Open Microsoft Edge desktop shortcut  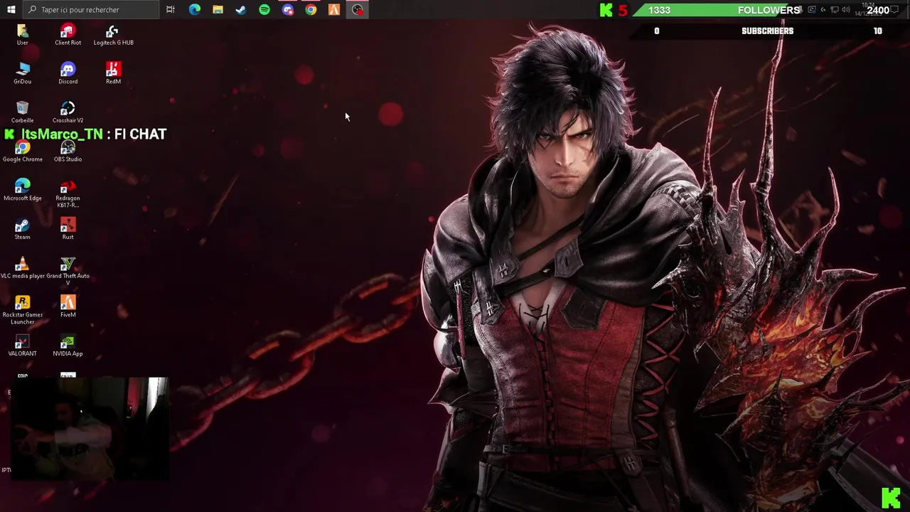[x=22, y=190]
